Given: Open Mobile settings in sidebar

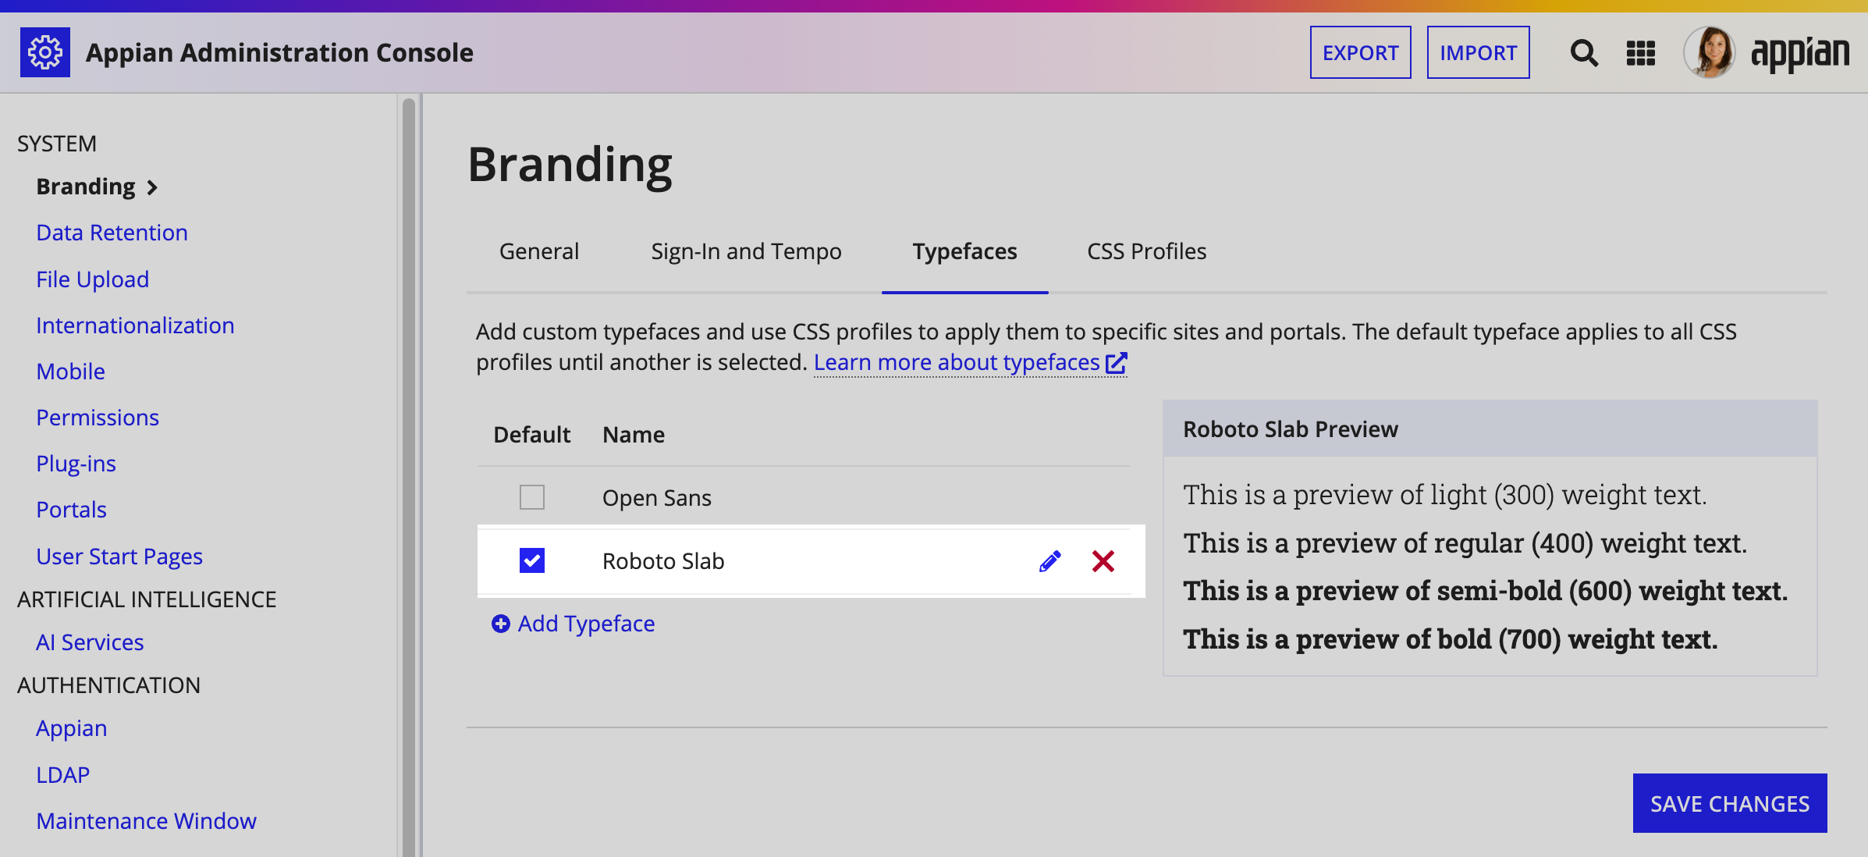Looking at the screenshot, I should tap(71, 372).
